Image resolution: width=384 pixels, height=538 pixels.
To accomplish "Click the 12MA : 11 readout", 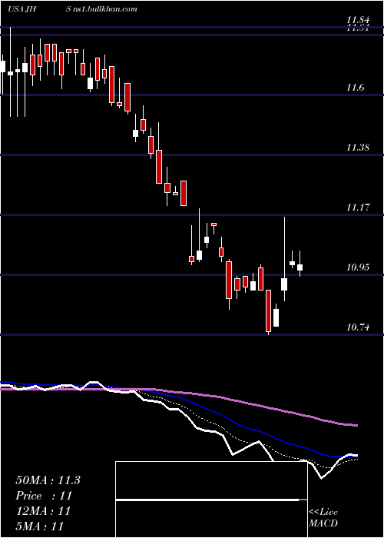I will point(43,511).
